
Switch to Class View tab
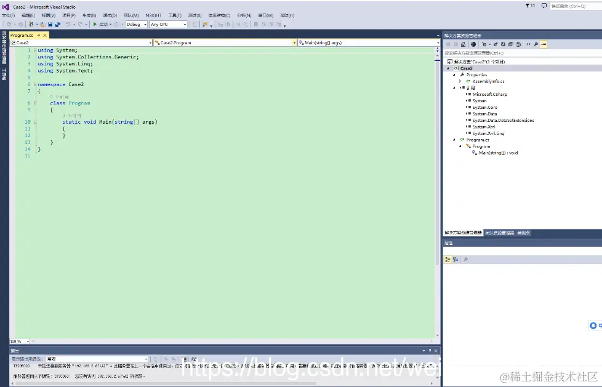[524, 233]
